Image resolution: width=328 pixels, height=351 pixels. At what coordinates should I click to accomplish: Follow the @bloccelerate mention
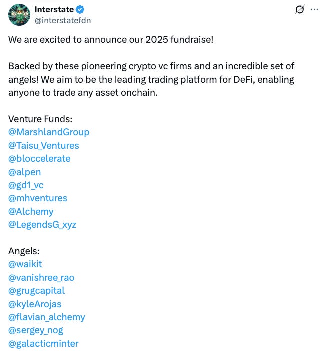[39, 159]
